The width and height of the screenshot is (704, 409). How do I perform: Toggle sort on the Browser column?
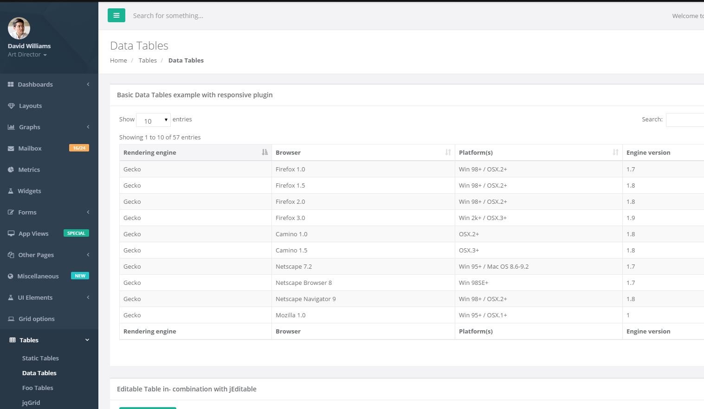pos(363,152)
